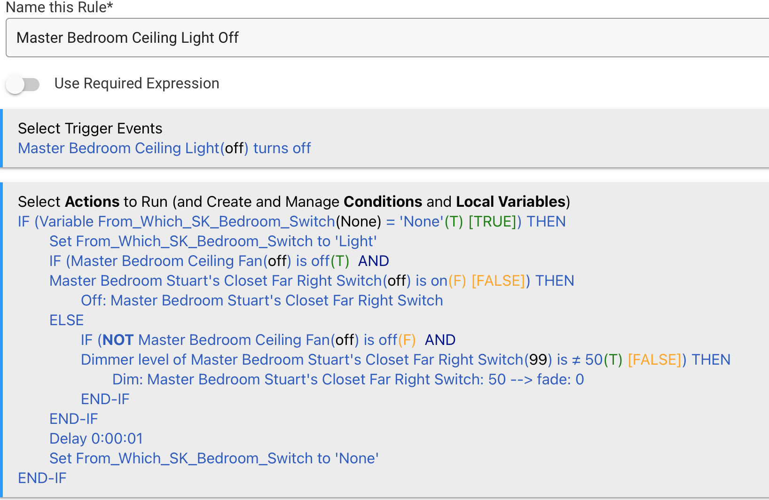
Task: Select the Delay 0:00:01 action
Action: (96, 438)
